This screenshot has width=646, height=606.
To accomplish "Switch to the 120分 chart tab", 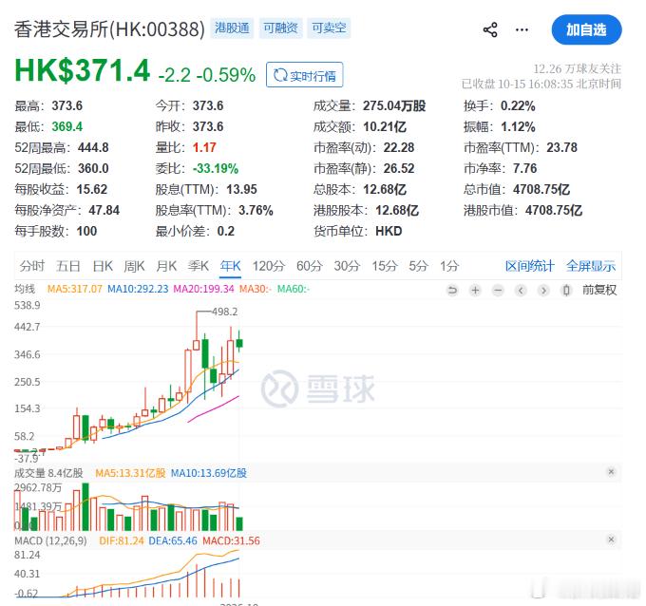I will click(x=269, y=266).
